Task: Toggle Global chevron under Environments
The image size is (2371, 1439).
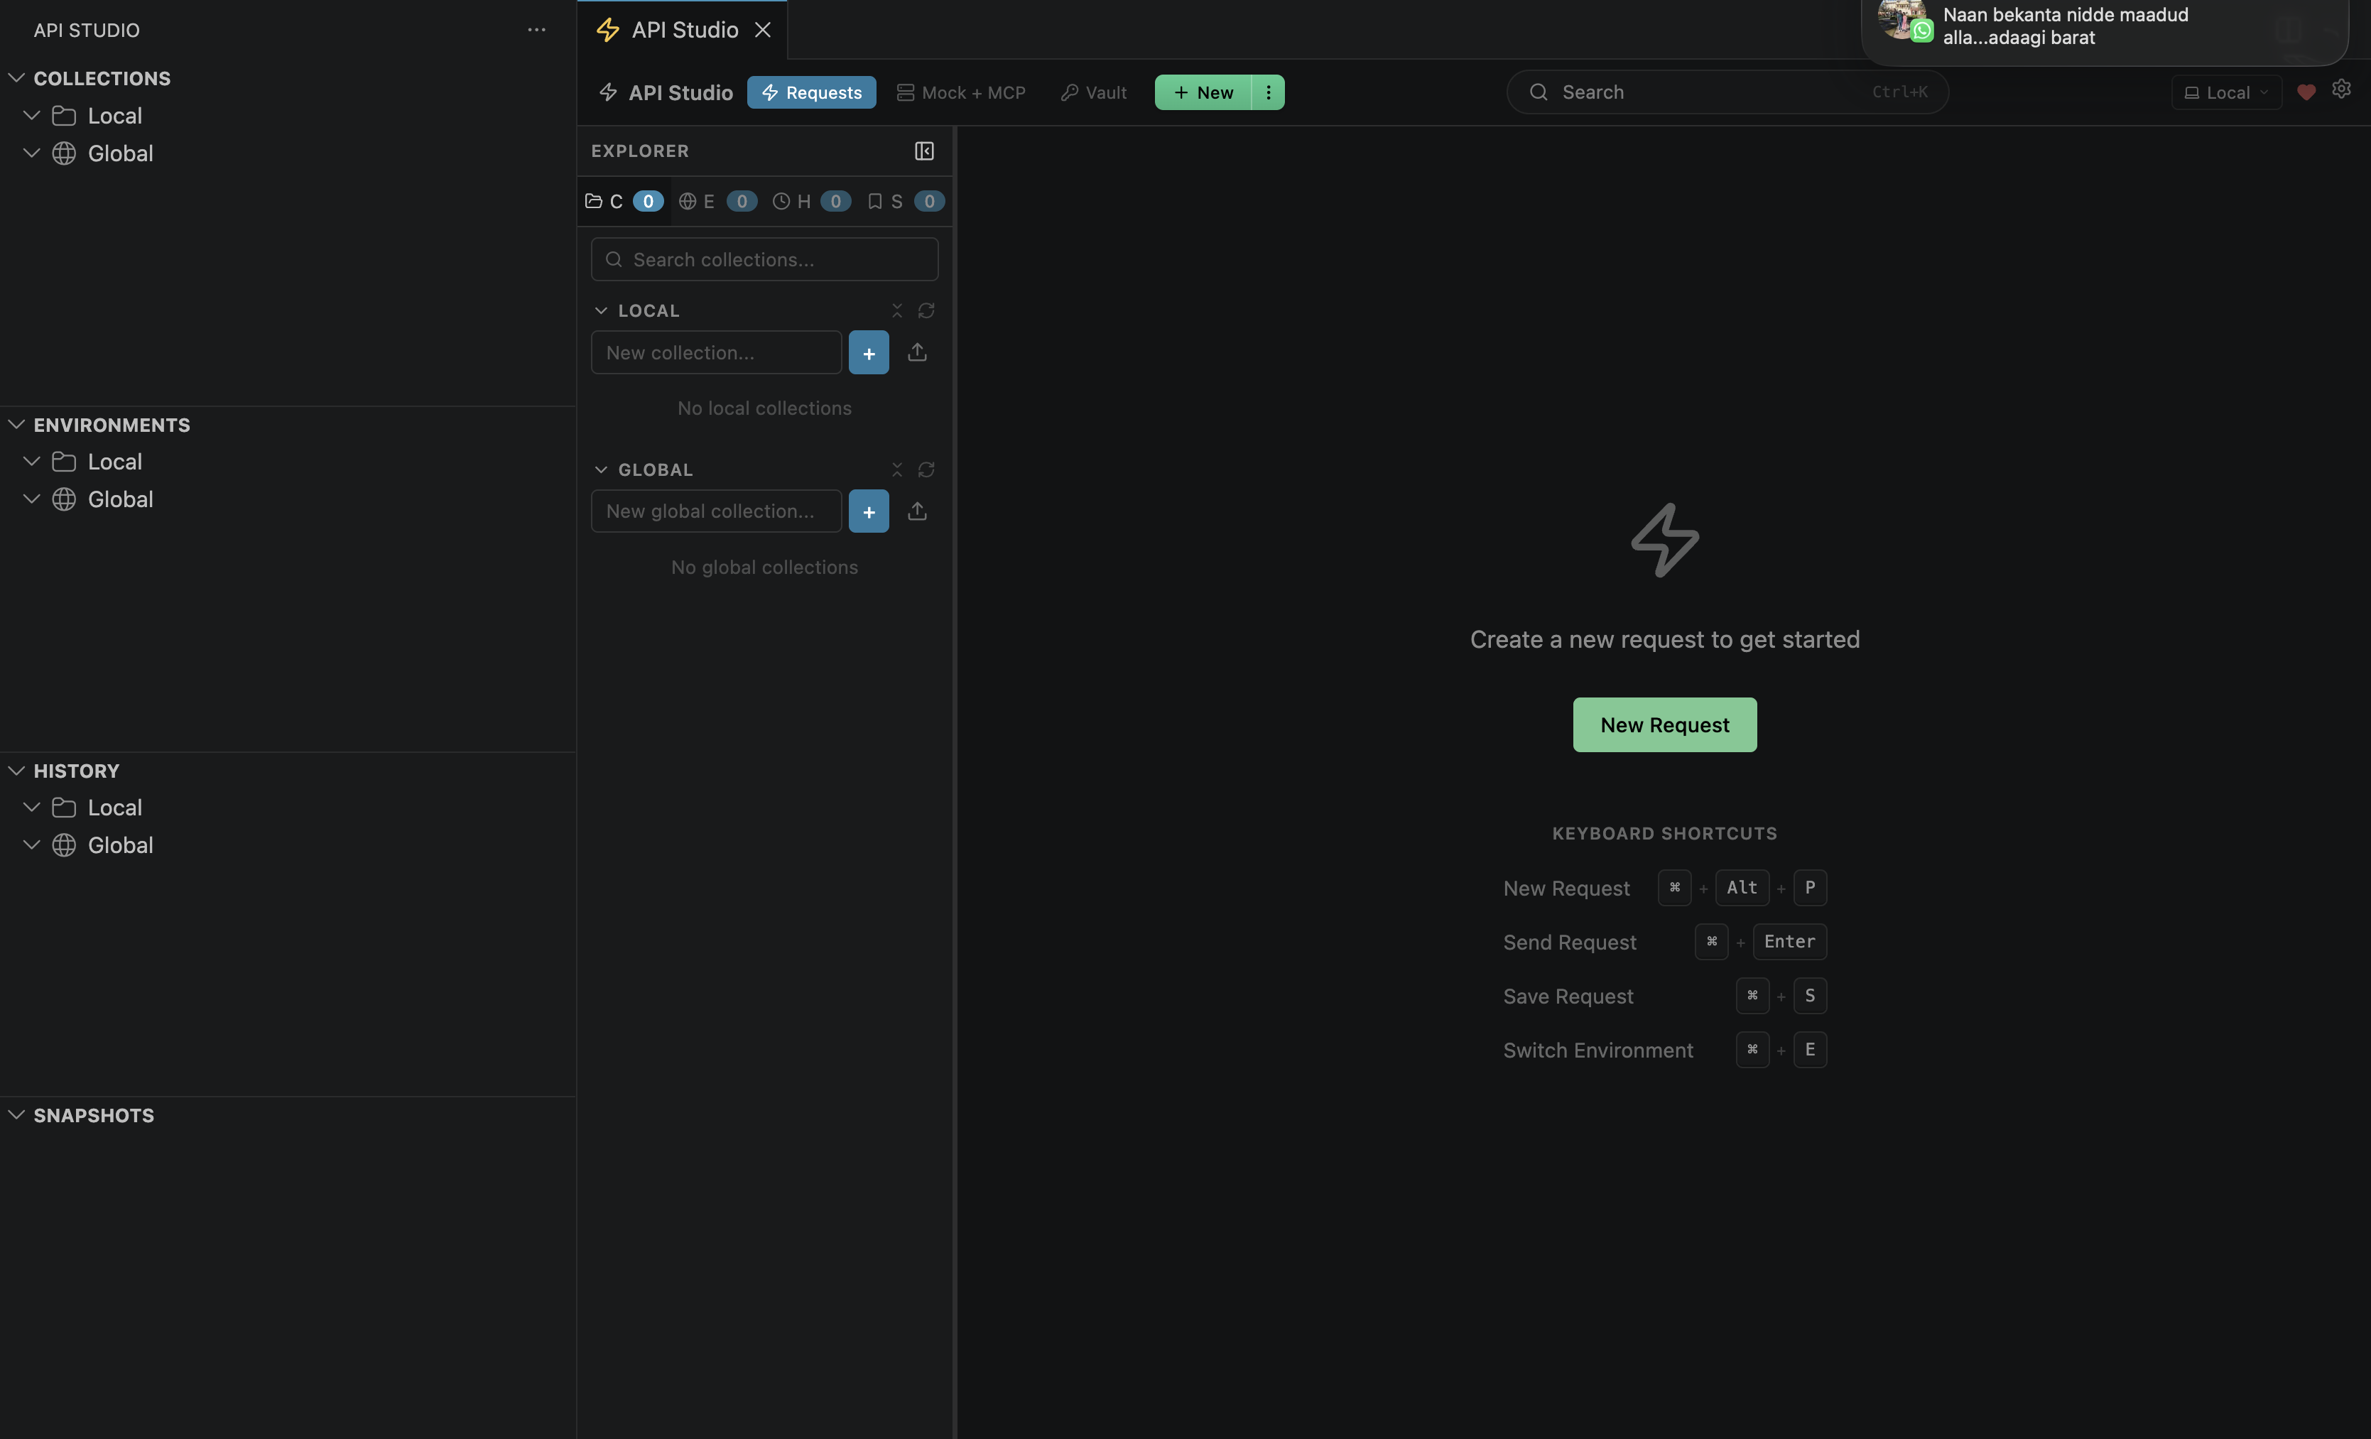Action: tap(32, 499)
